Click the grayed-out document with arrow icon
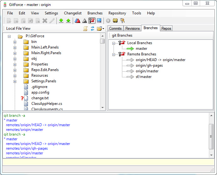This screenshot has width=217, height=175. [16, 21]
